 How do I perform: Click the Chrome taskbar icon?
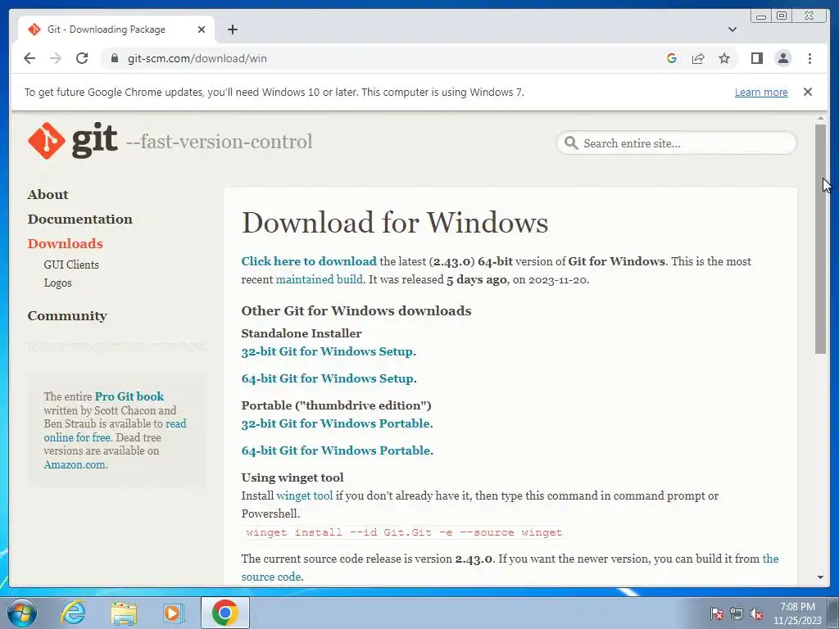[x=224, y=613]
